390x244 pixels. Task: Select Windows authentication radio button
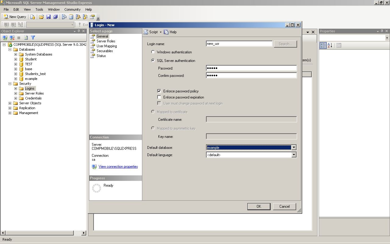(x=153, y=52)
